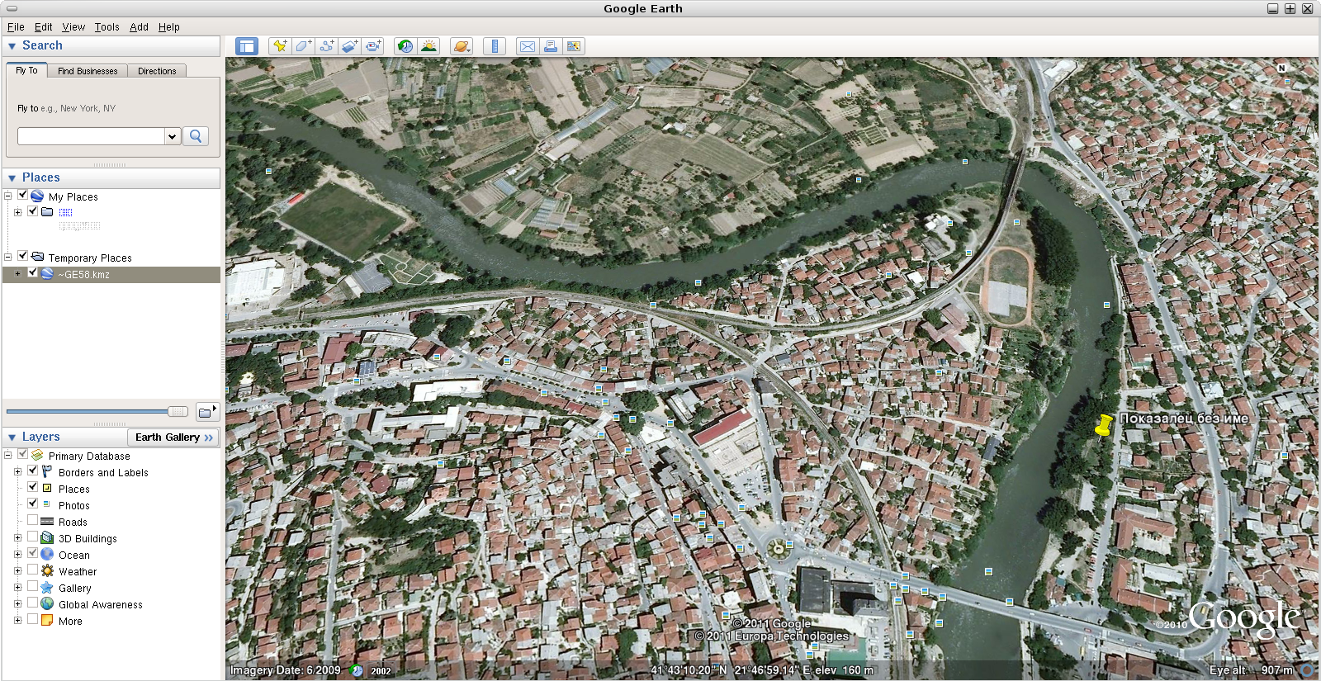Open the View menu

pyautogui.click(x=73, y=27)
